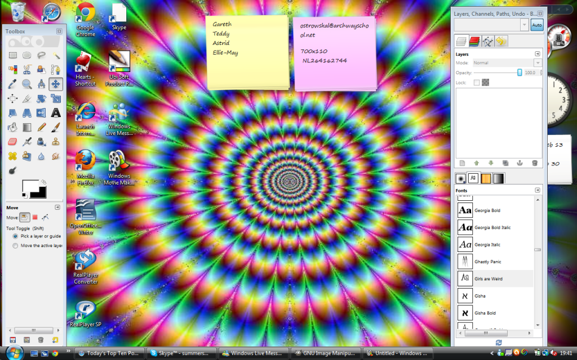Toggle Move mode to path
577x360 pixels.
tap(45, 218)
